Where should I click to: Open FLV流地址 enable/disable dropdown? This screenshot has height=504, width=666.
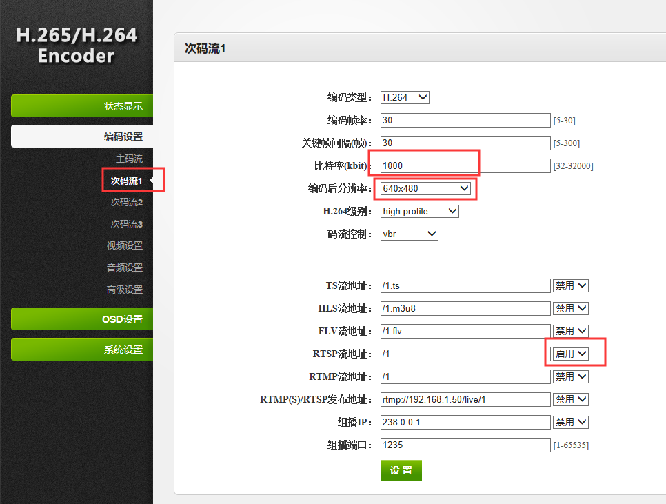tap(570, 331)
